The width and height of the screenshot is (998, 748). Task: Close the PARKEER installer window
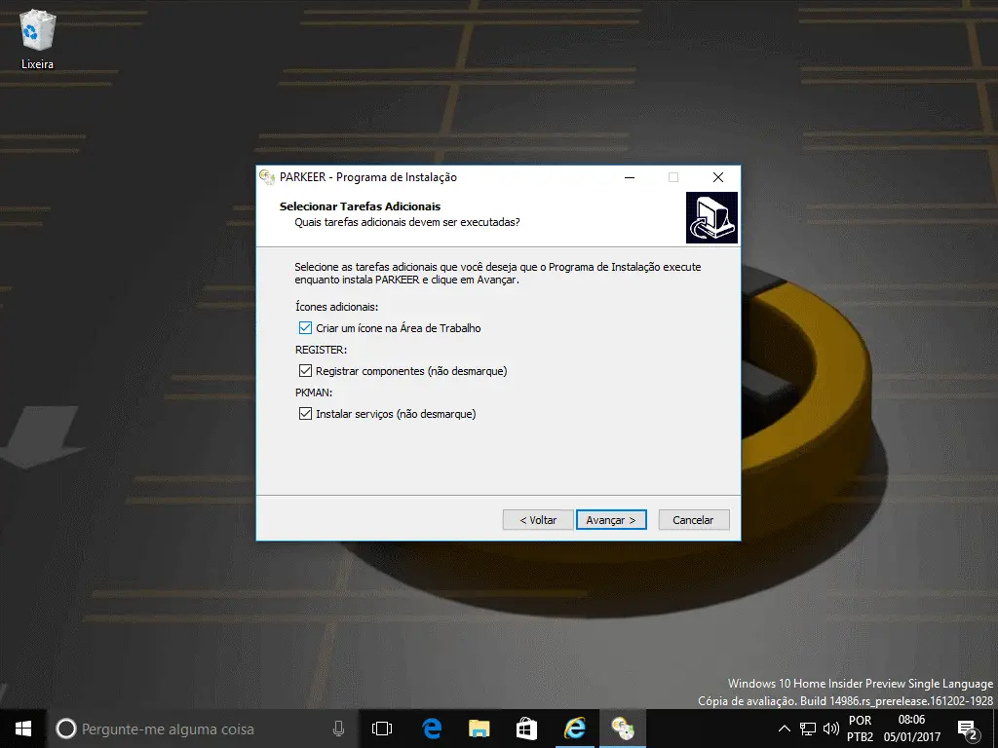click(x=718, y=177)
